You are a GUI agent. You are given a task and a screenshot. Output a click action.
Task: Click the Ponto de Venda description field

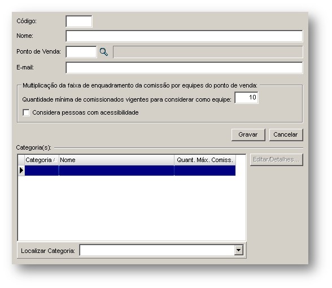[208, 52]
